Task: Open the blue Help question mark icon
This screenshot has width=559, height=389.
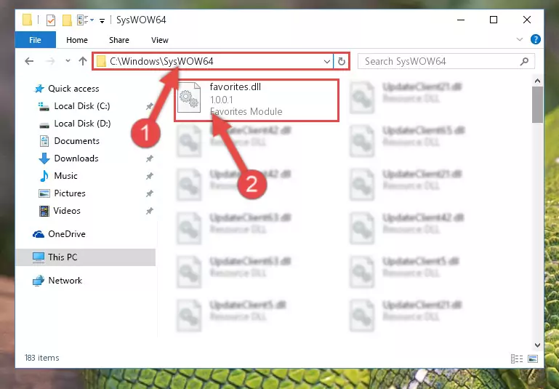Action: click(536, 39)
